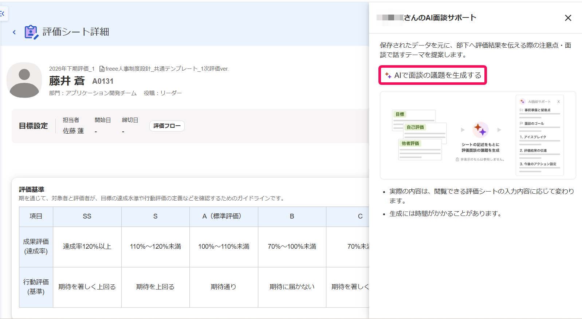Click the template document icon beside freee人事制度設計
The image size is (582, 319).
click(102, 69)
